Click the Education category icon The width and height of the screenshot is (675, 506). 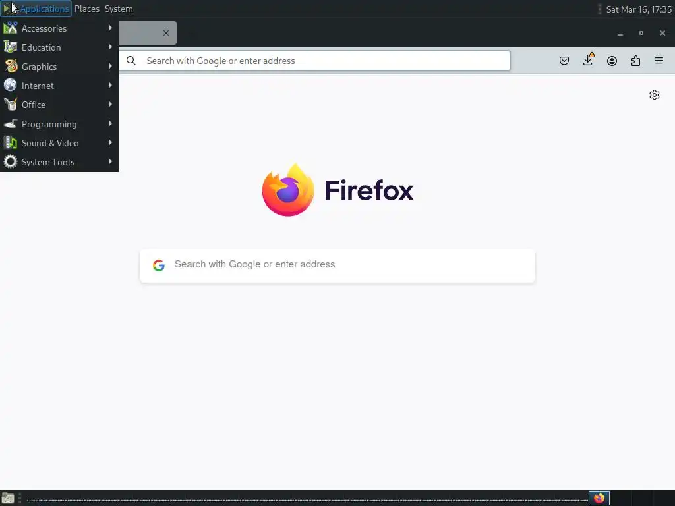(x=11, y=47)
